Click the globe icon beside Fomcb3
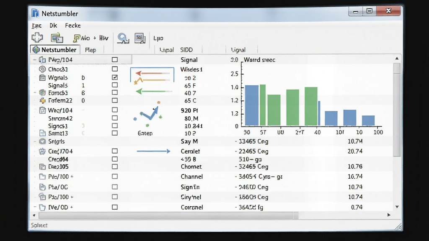 coord(42,93)
